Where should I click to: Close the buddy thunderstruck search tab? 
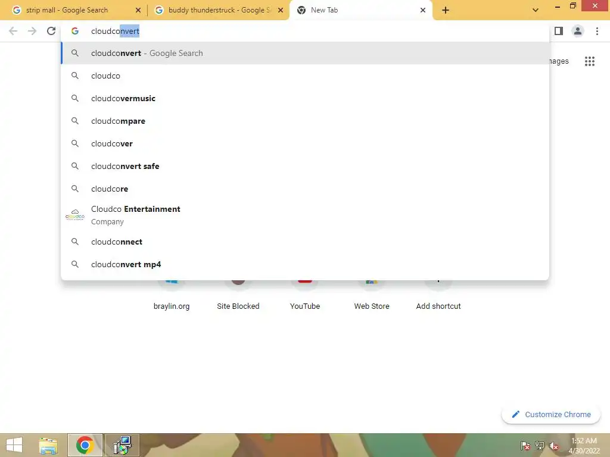click(x=281, y=10)
